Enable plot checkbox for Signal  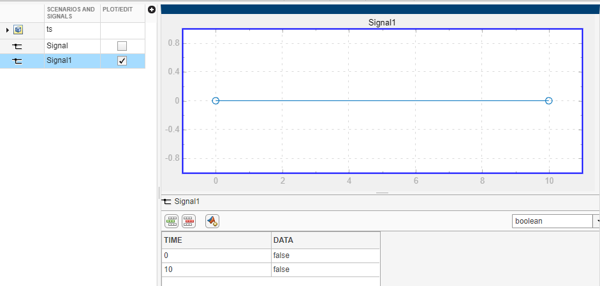(122, 46)
